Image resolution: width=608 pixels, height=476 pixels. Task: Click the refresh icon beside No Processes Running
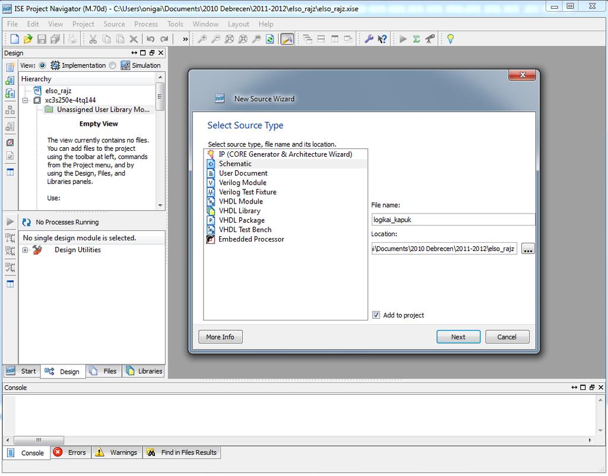coord(26,222)
